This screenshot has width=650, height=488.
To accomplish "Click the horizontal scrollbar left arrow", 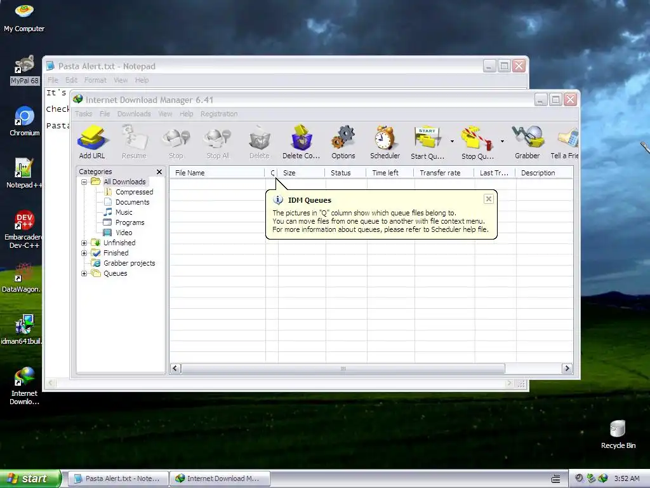I will pyautogui.click(x=175, y=369).
